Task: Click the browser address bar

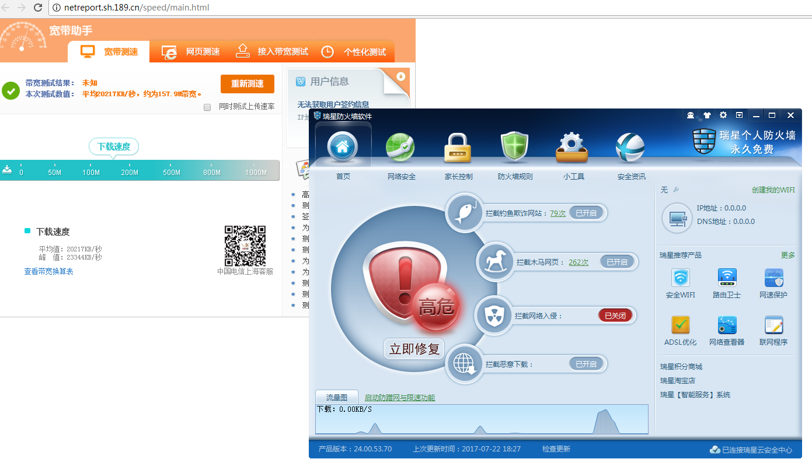Action: 429,8
